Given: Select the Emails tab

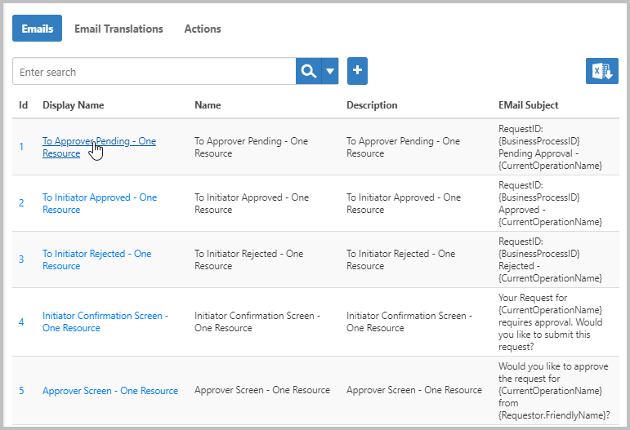Looking at the screenshot, I should pos(37,29).
